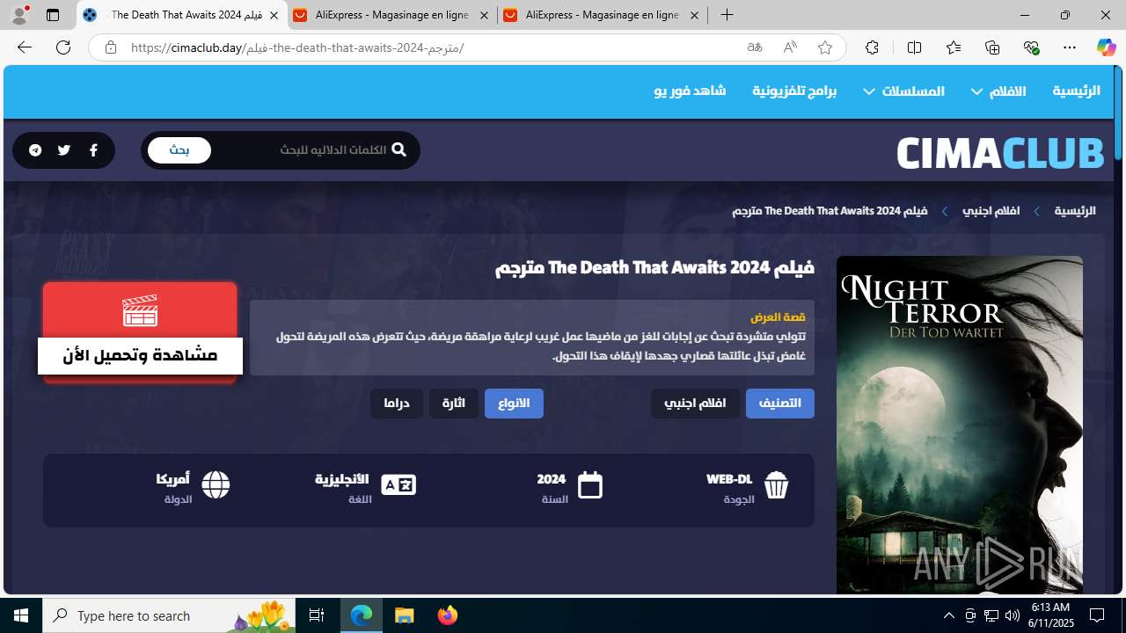Click the الأنجليزية language value

342,479
